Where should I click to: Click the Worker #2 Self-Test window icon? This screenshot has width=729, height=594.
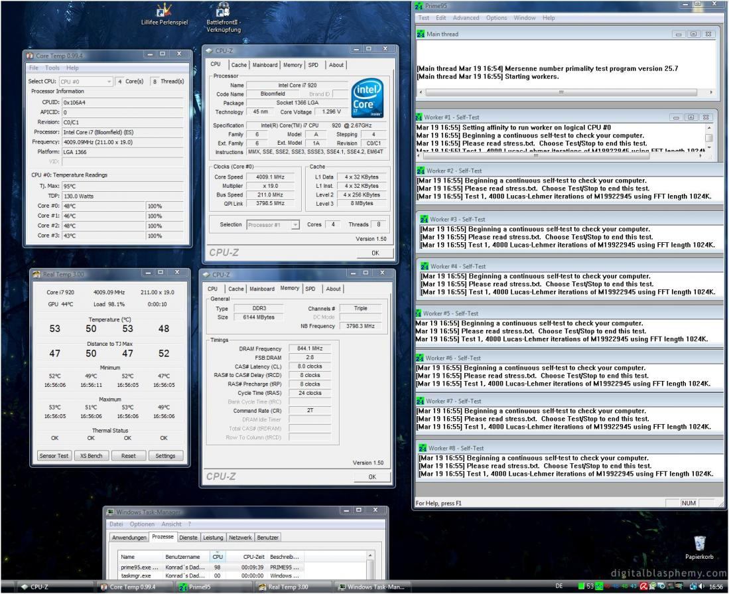(x=421, y=171)
